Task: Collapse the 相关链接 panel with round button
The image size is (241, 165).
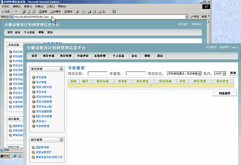Action: (61, 140)
